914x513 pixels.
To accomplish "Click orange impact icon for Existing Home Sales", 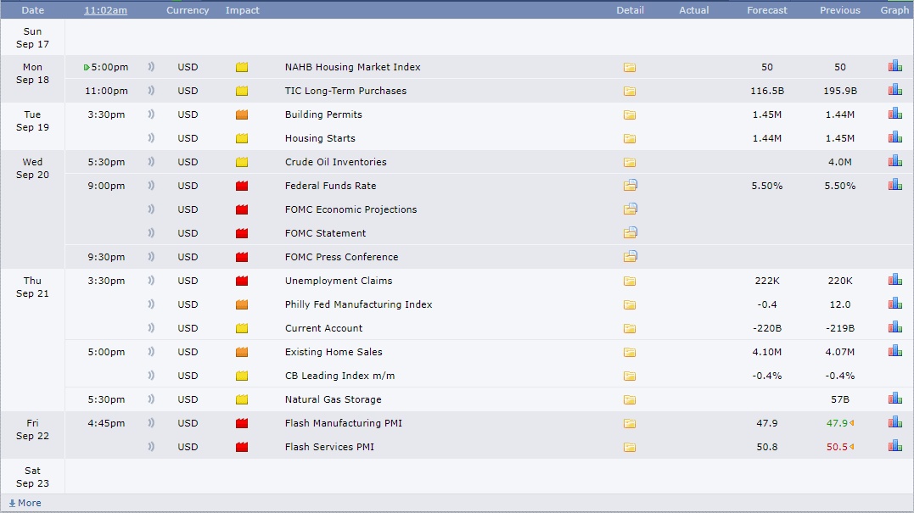I will (242, 352).
